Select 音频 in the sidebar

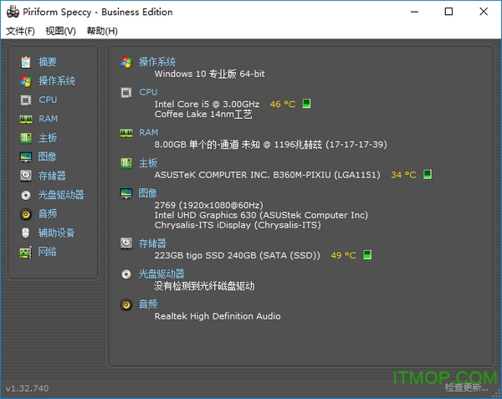[48, 214]
